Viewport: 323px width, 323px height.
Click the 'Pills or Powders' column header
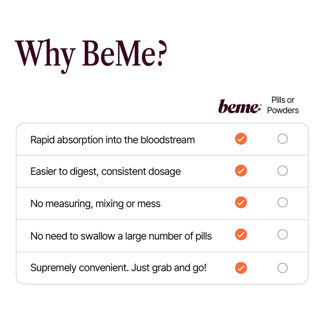[x=283, y=105]
